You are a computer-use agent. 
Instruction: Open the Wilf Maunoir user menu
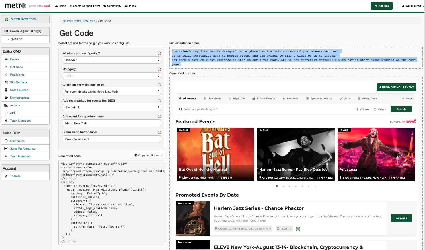tap(413, 6)
